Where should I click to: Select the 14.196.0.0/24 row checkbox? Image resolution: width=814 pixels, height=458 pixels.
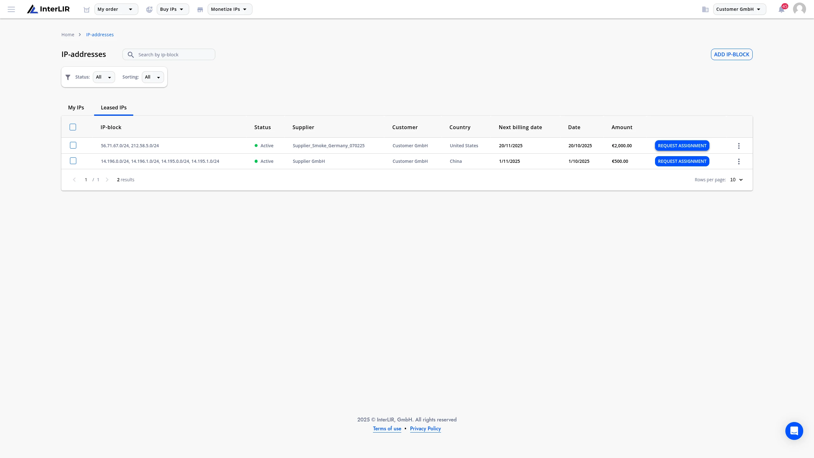tap(73, 161)
